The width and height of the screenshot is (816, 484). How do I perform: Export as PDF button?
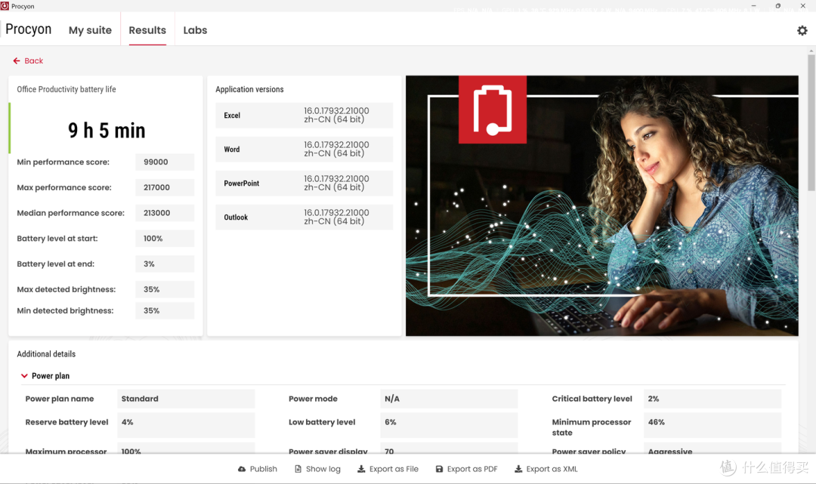coord(466,469)
